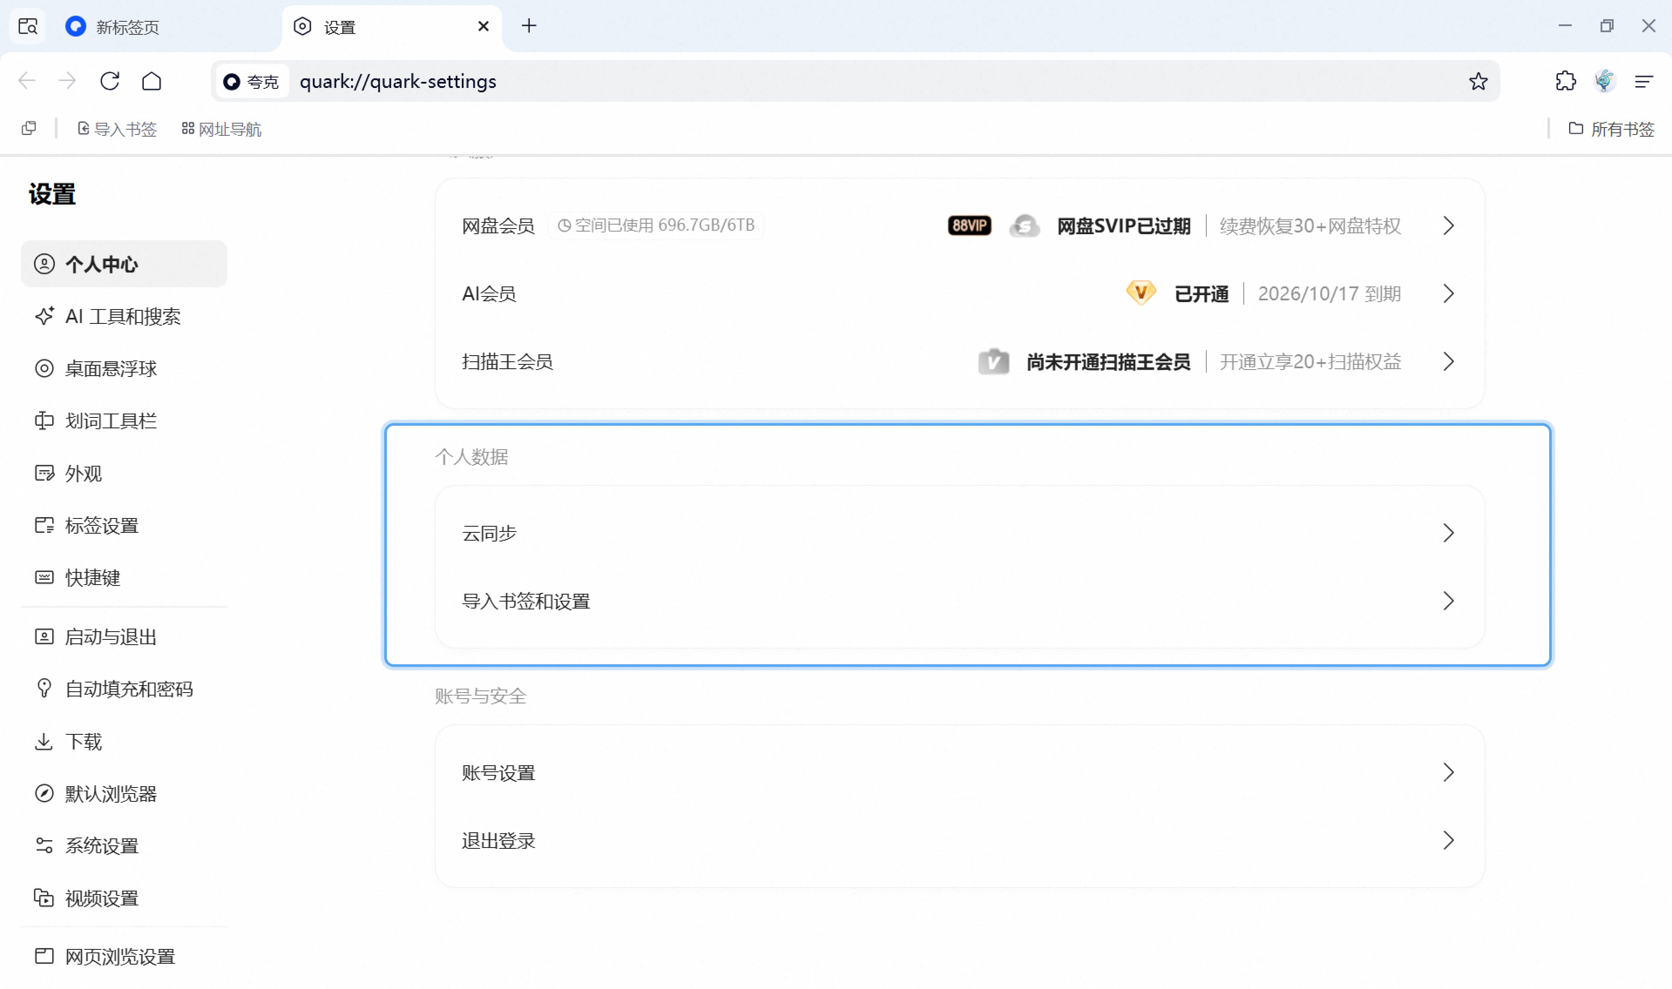Screen dimensions: 1672x989
Task: Open 导入书签和设置 row chevron
Action: coord(1448,601)
